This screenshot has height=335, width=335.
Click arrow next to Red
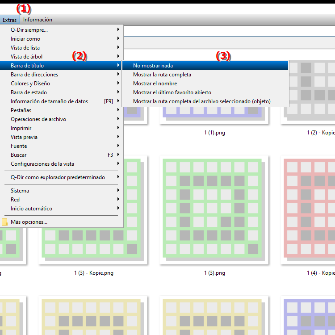coord(118,199)
